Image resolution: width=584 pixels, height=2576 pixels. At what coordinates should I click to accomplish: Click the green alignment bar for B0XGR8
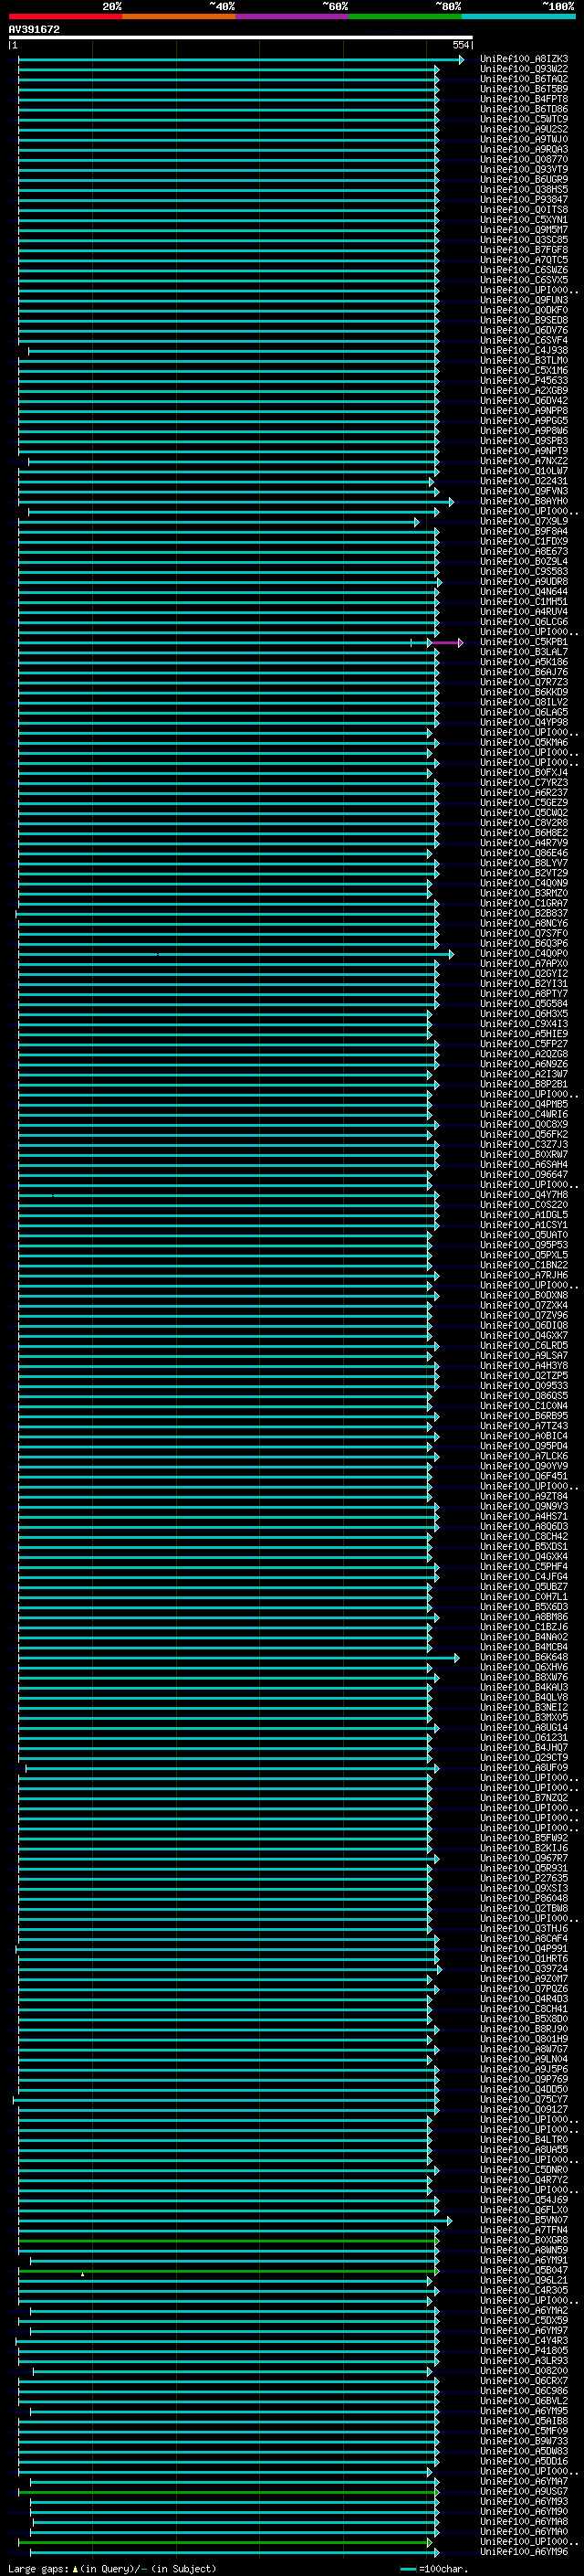[x=229, y=2241]
